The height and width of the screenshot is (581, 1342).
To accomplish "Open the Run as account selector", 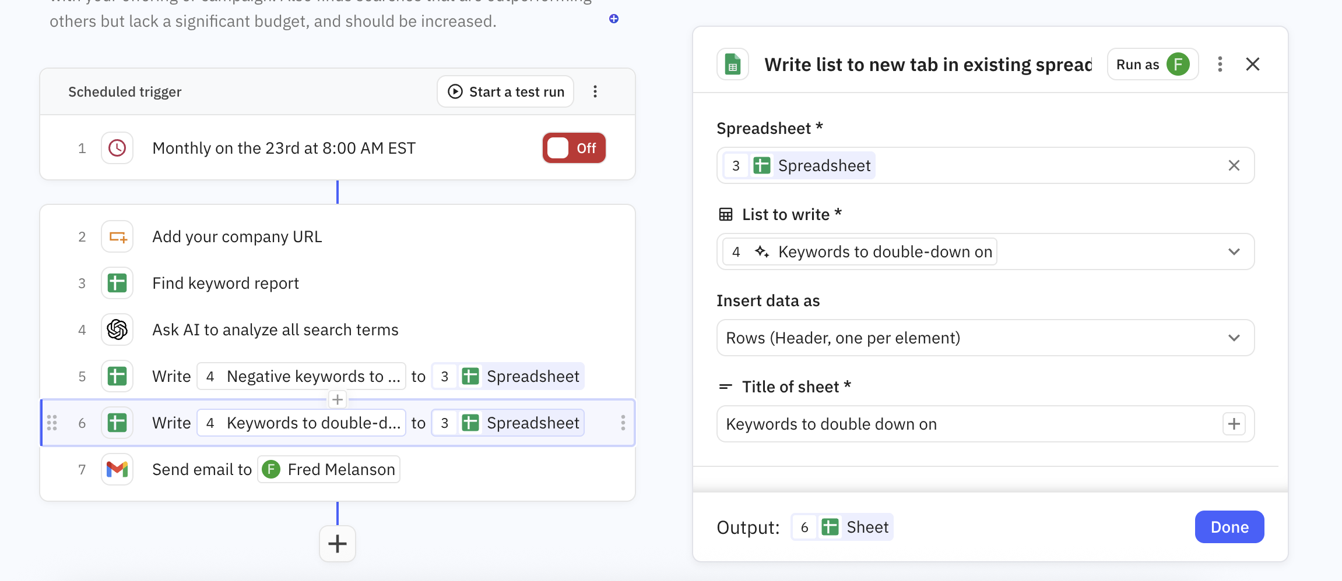I will point(1153,64).
